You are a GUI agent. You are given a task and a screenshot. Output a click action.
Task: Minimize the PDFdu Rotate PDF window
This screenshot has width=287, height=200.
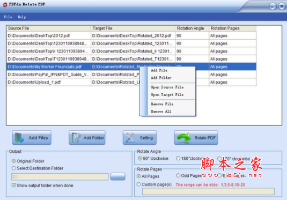click(273, 6)
